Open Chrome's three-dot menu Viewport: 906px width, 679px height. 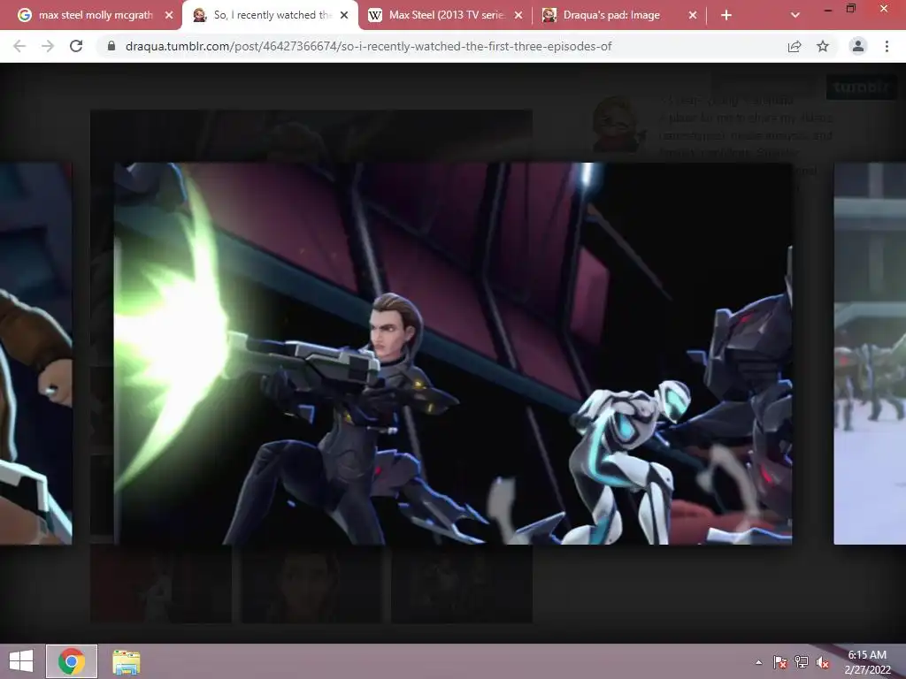coord(887,46)
